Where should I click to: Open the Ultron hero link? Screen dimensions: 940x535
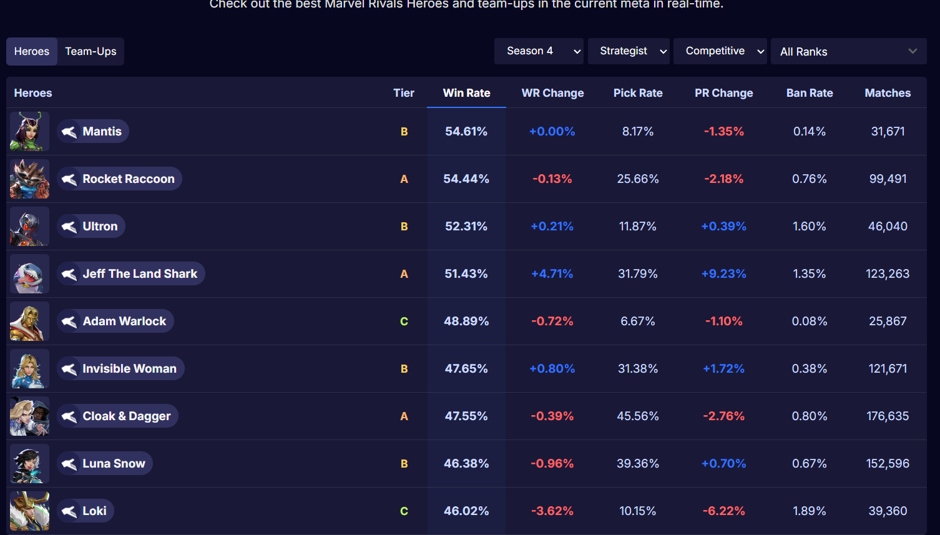[91, 226]
